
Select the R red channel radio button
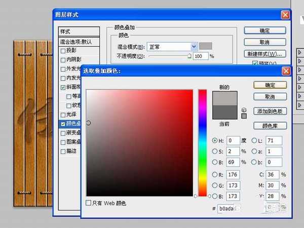pos(215,175)
